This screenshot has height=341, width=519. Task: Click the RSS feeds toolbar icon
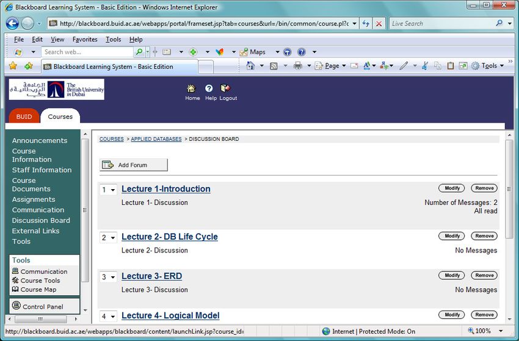tap(274, 66)
